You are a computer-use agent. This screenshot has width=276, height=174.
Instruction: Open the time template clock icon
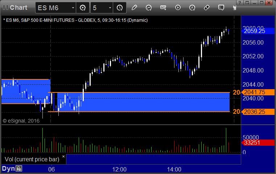pos(120,8)
